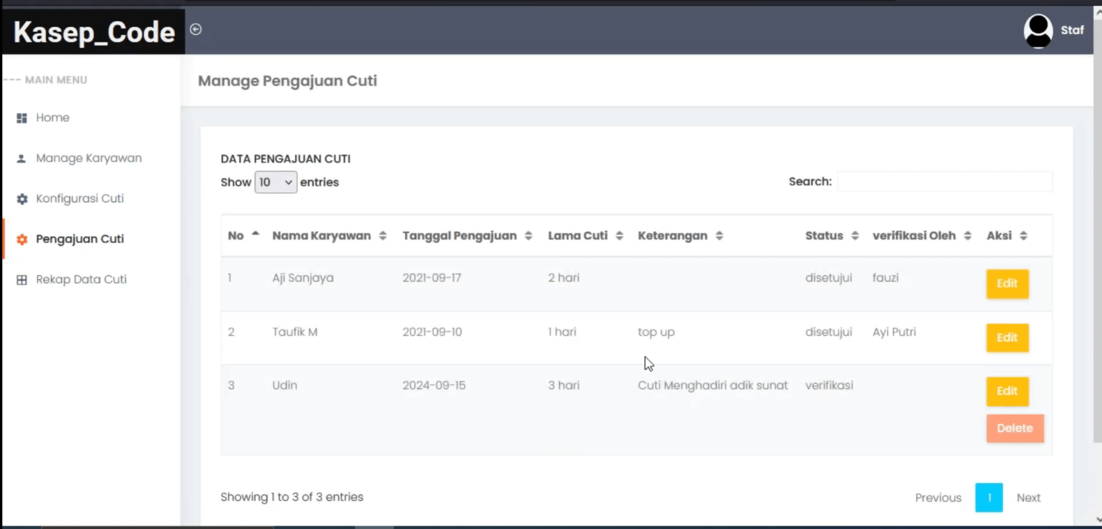
Task: Click the Rekap Data Cuti grid icon
Action: pos(22,280)
